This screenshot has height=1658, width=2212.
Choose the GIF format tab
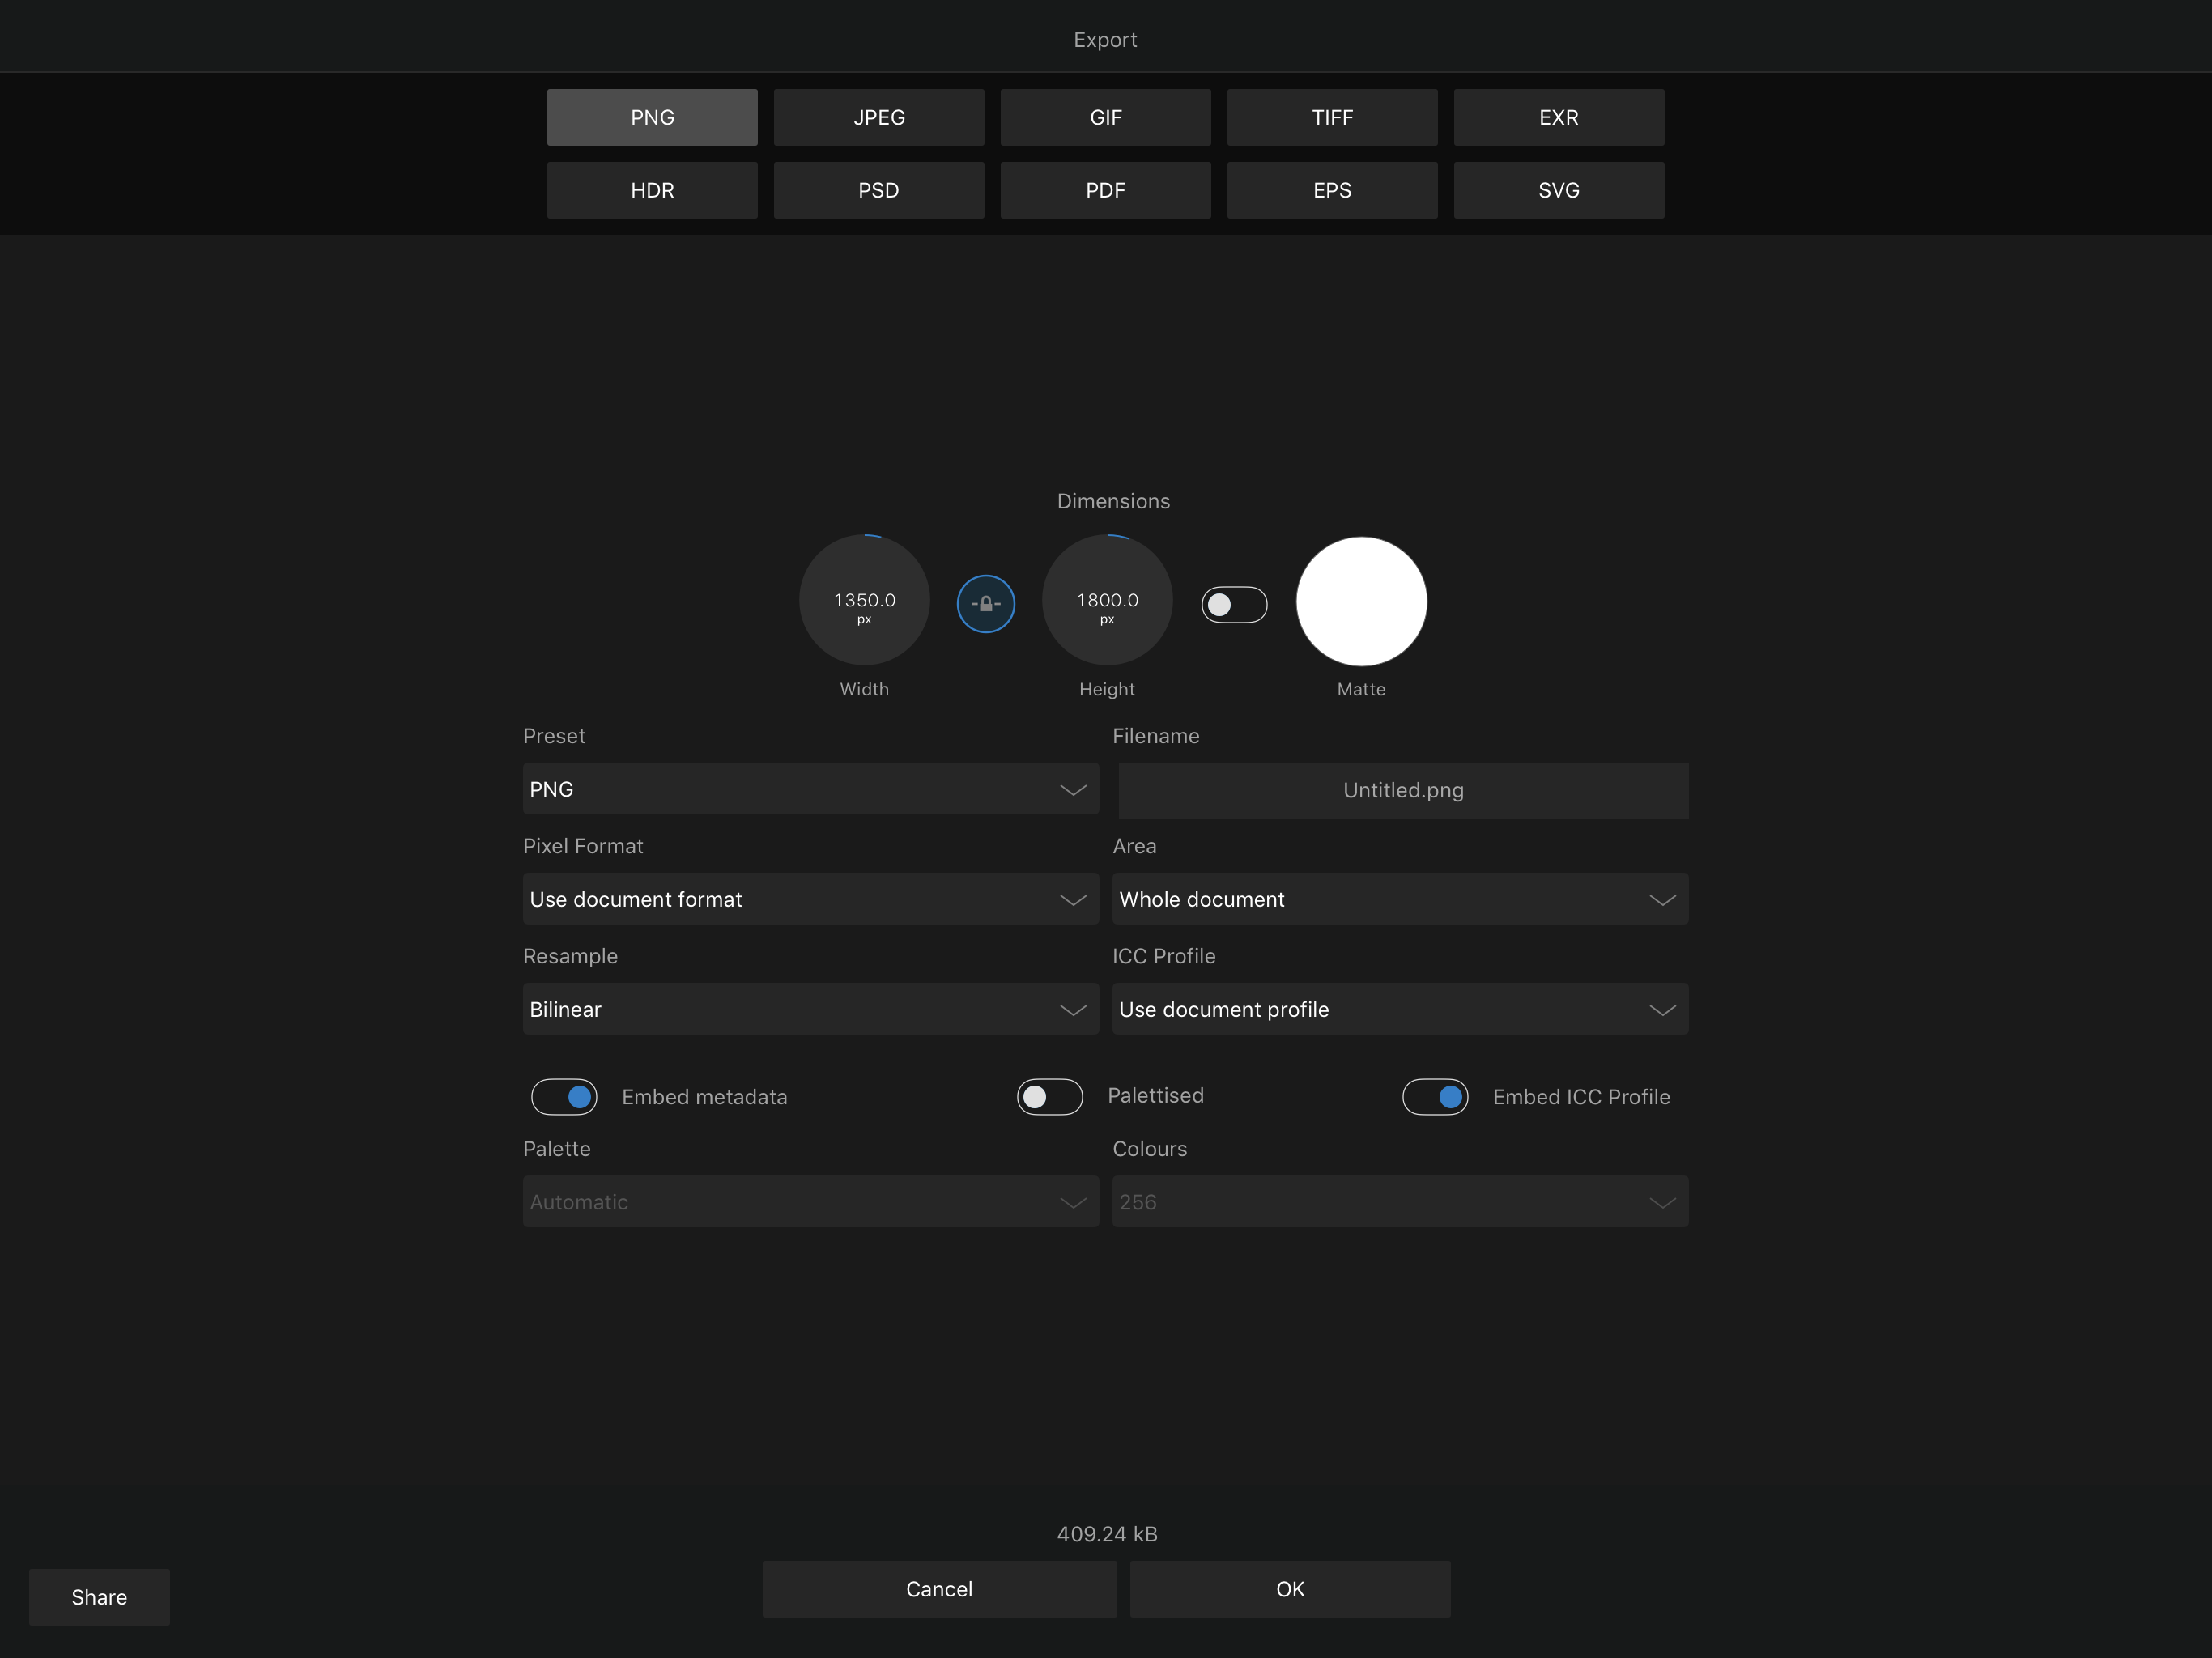tap(1105, 117)
